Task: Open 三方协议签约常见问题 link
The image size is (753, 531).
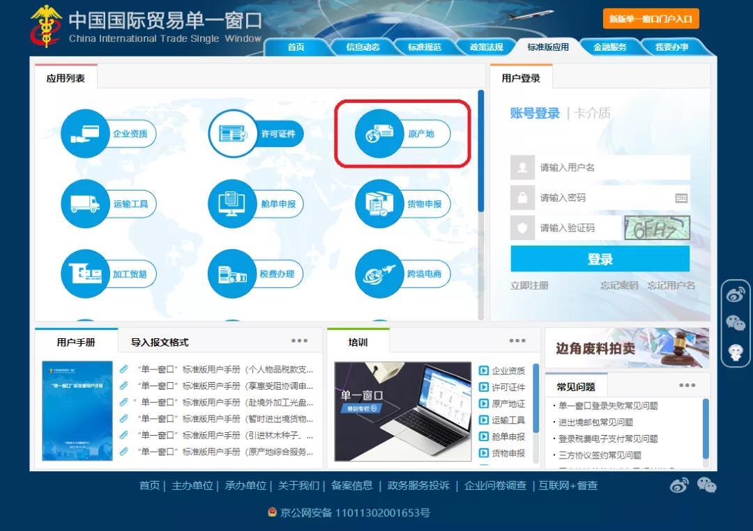Action: [600, 455]
